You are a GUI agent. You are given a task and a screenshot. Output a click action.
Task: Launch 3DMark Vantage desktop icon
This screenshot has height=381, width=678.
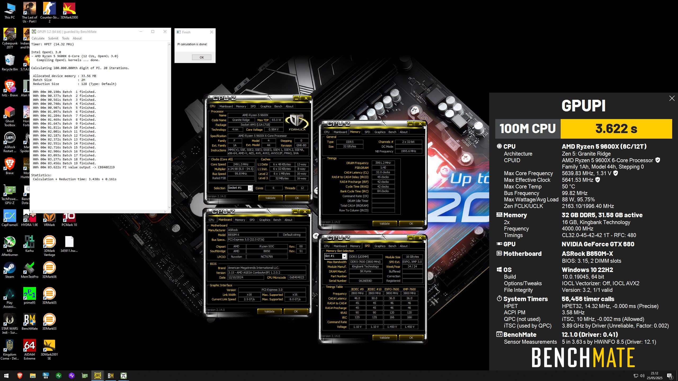(x=49, y=246)
